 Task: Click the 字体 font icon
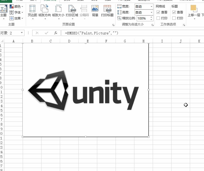(12, 12)
